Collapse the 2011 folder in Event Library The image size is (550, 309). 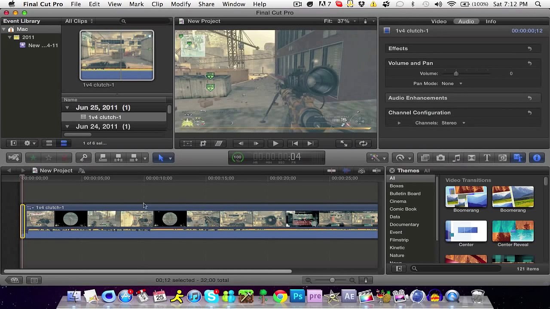(x=9, y=37)
